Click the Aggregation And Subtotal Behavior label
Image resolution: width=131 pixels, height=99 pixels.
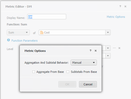(x=46, y=63)
